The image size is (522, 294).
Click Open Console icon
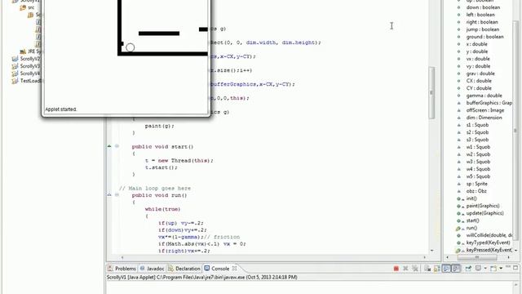493,269
